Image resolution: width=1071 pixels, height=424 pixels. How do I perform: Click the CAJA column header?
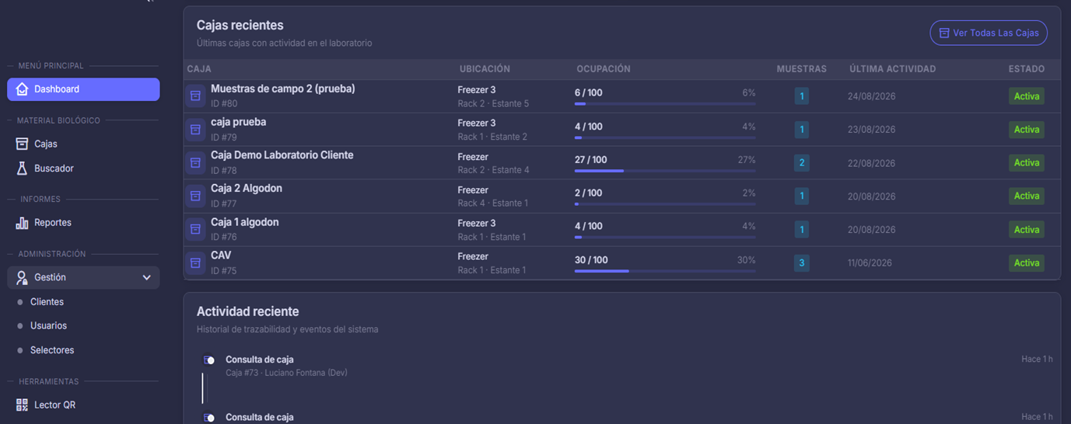(x=199, y=69)
